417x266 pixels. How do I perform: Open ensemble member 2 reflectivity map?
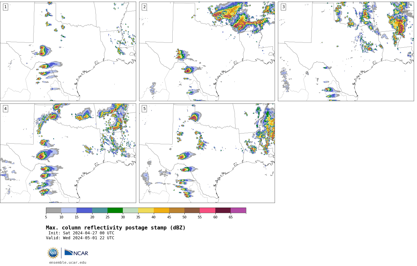pyautogui.click(x=207, y=51)
